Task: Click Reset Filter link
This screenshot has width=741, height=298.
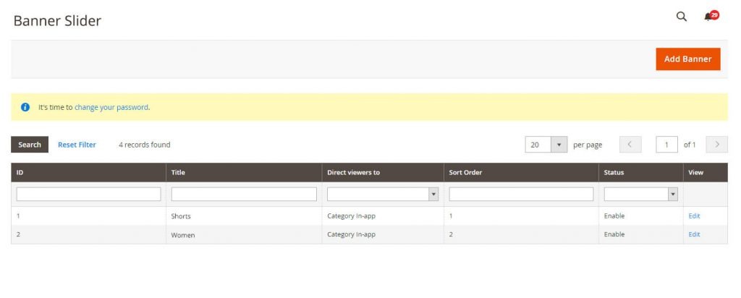Action: tap(77, 145)
